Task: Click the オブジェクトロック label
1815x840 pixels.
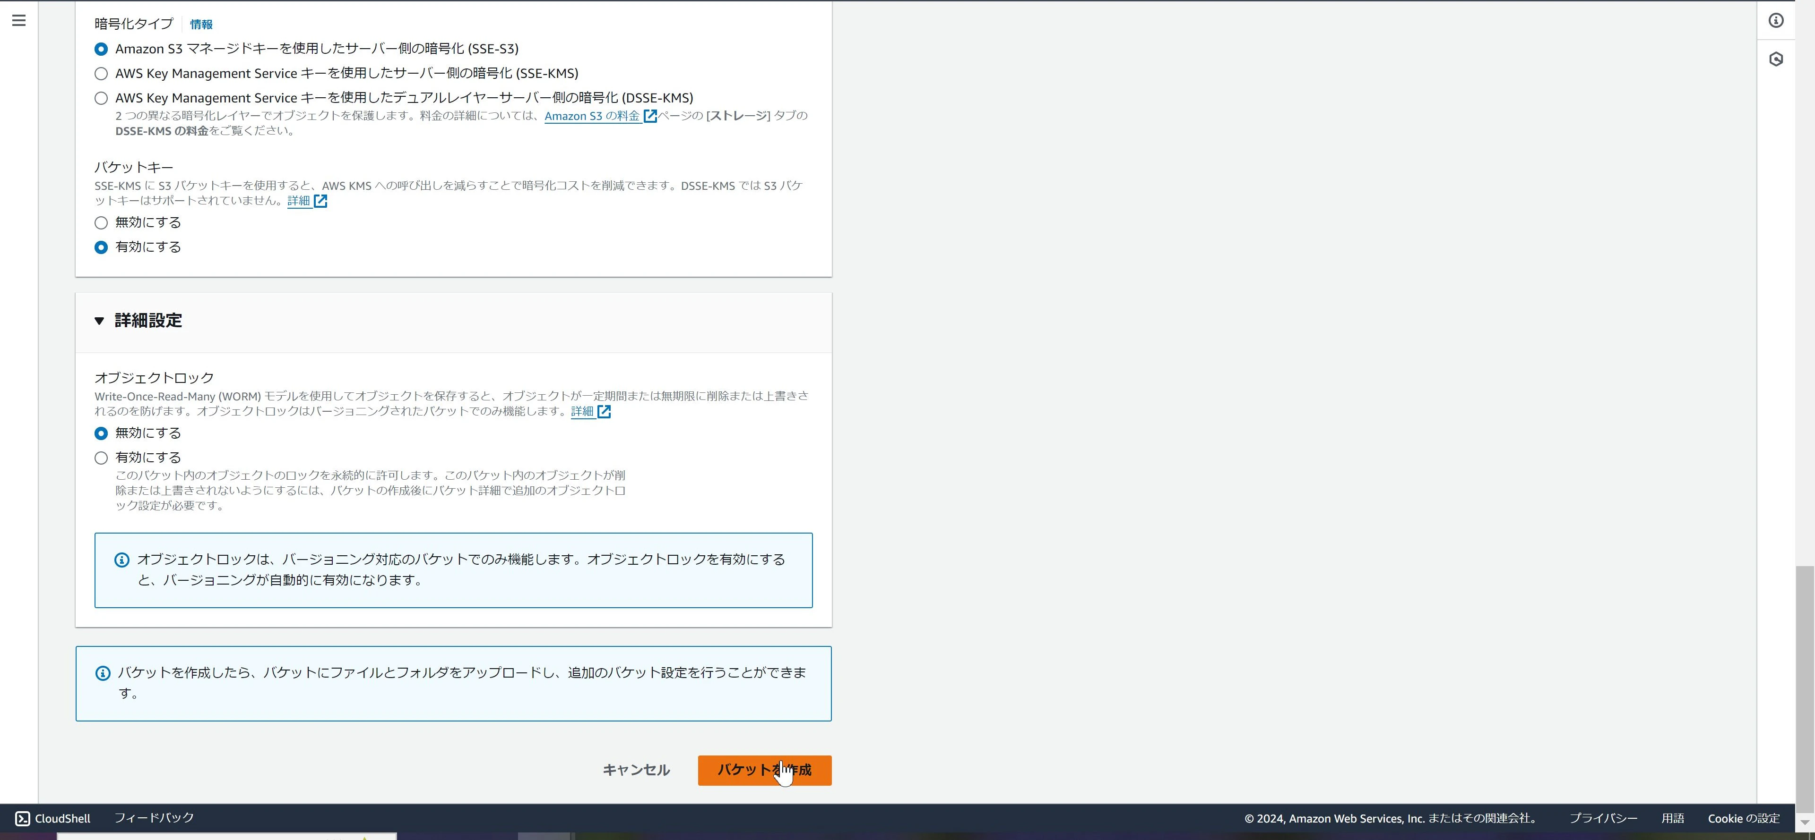Action: tap(154, 378)
